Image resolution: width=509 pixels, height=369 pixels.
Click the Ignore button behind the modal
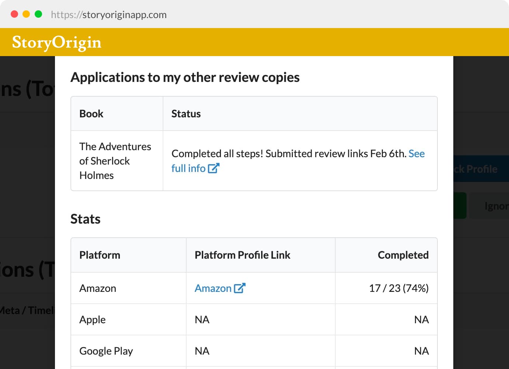point(489,206)
